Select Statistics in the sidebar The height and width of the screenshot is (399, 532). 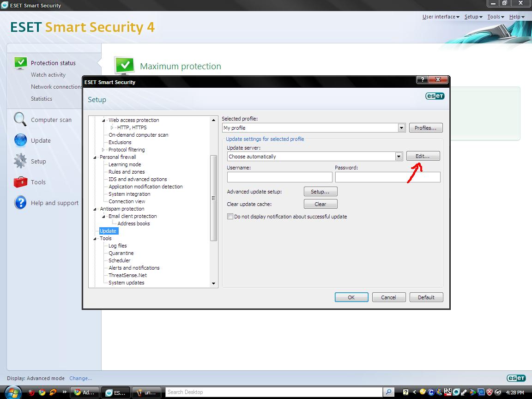pos(42,99)
